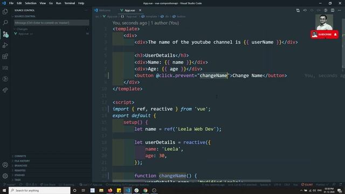Open Source Control panel more actions ellipsis
The width and height of the screenshot is (345, 194).
click(86, 10)
